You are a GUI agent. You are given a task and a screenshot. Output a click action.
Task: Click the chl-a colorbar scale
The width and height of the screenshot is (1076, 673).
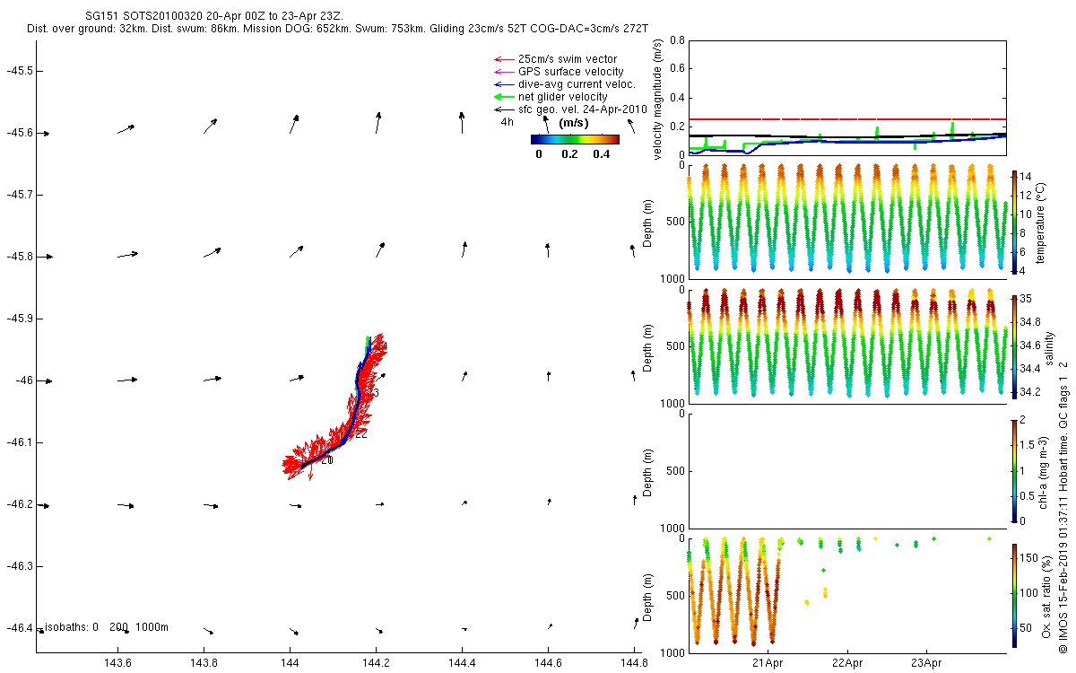click(x=1014, y=469)
